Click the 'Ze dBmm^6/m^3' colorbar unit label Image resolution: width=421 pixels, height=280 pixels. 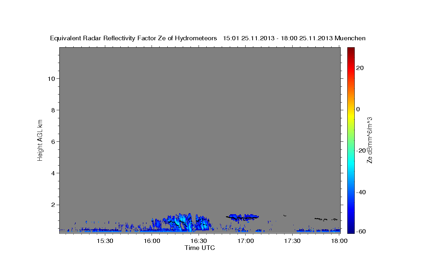click(369, 140)
